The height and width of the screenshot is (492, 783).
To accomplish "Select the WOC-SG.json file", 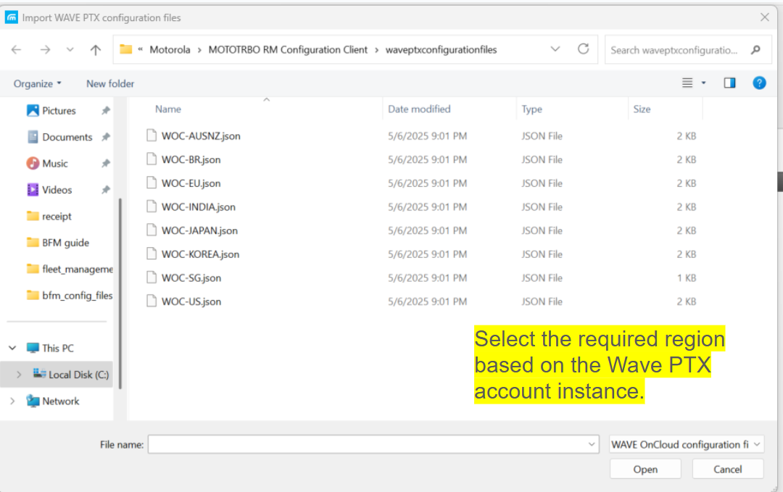I will click(191, 278).
